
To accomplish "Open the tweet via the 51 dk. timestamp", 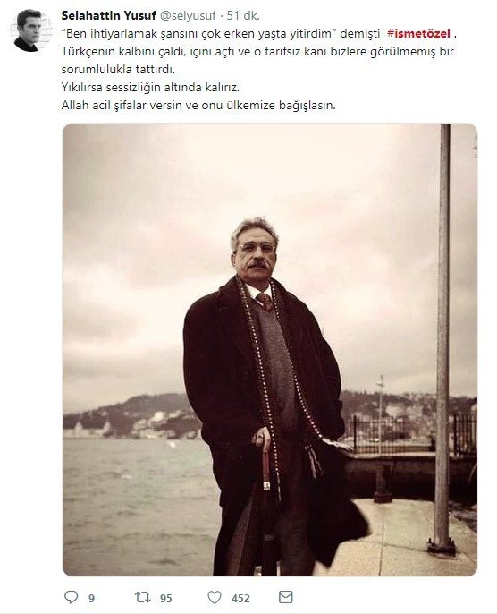I will point(243,16).
